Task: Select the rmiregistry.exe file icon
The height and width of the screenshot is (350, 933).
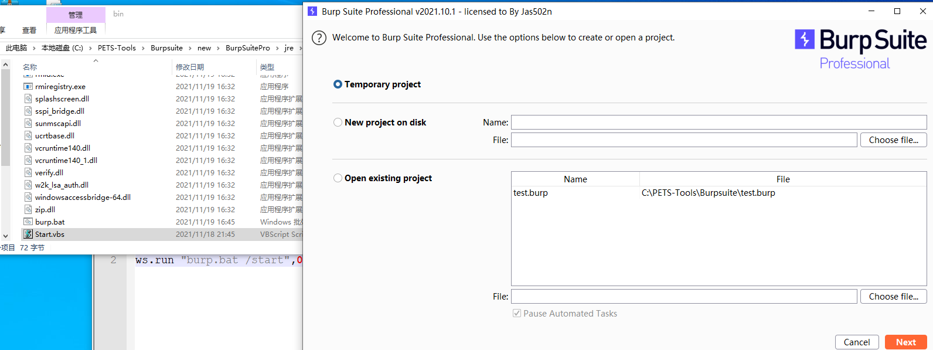Action: 28,87
